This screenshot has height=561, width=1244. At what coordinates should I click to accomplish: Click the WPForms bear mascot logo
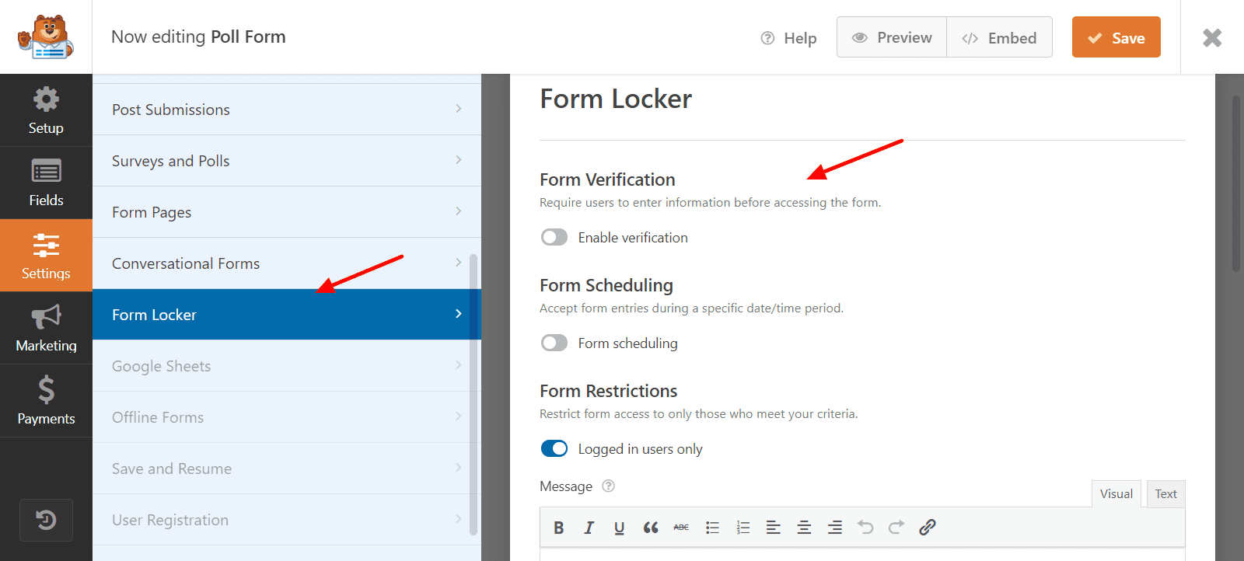(46, 37)
